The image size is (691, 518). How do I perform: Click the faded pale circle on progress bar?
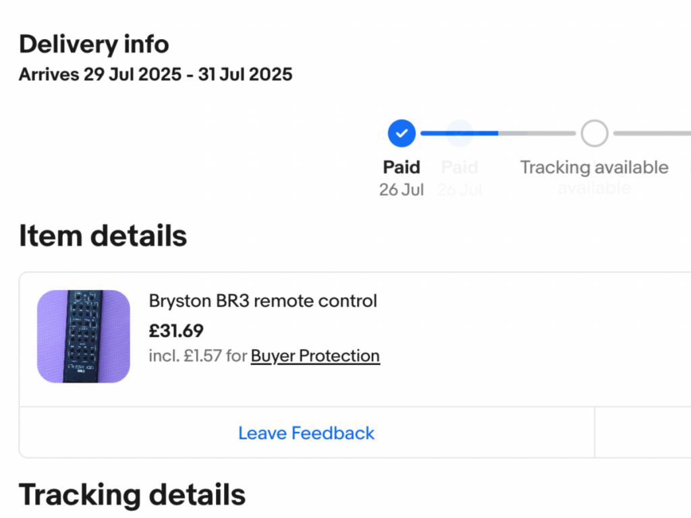pyautogui.click(x=460, y=133)
